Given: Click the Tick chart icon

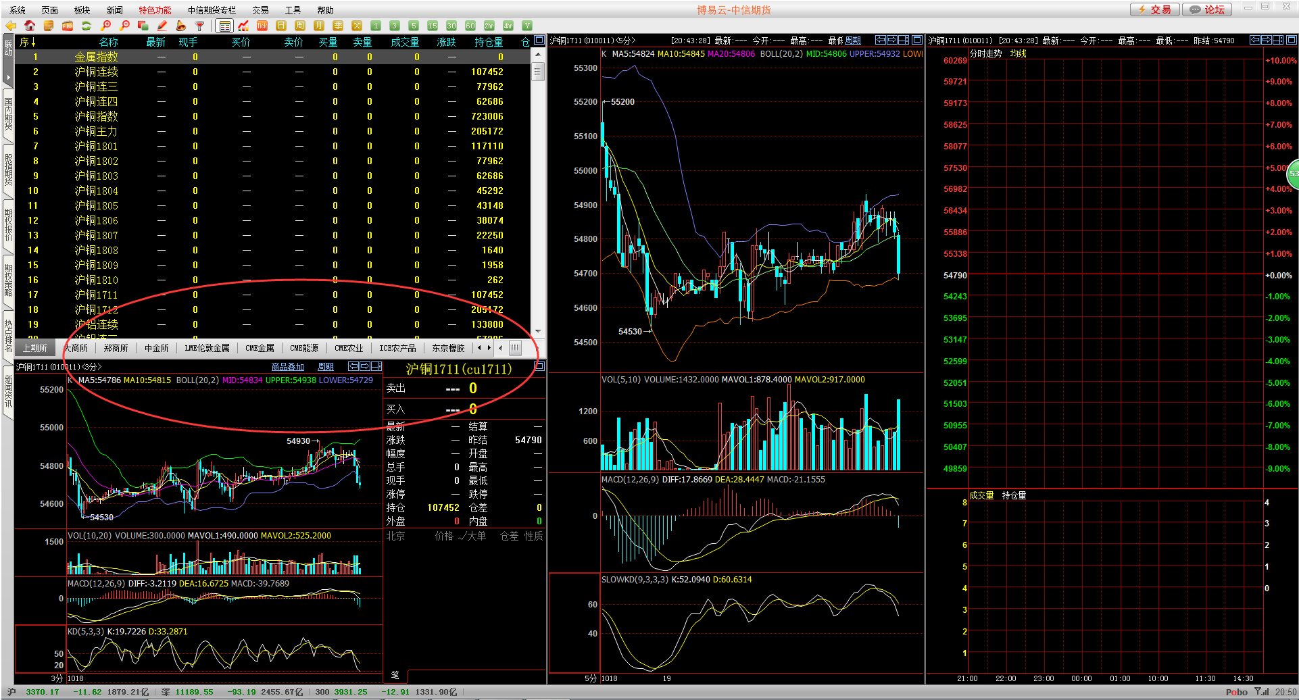Looking at the screenshot, I should click(x=262, y=26).
